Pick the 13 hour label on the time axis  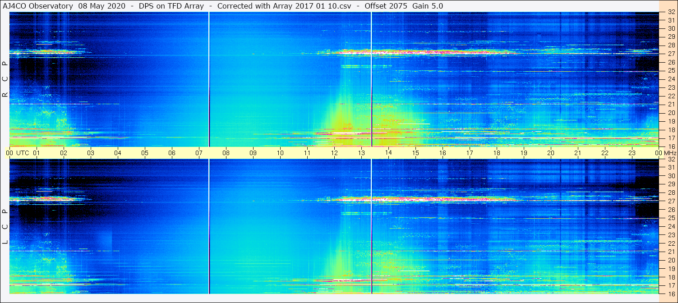[x=361, y=153]
